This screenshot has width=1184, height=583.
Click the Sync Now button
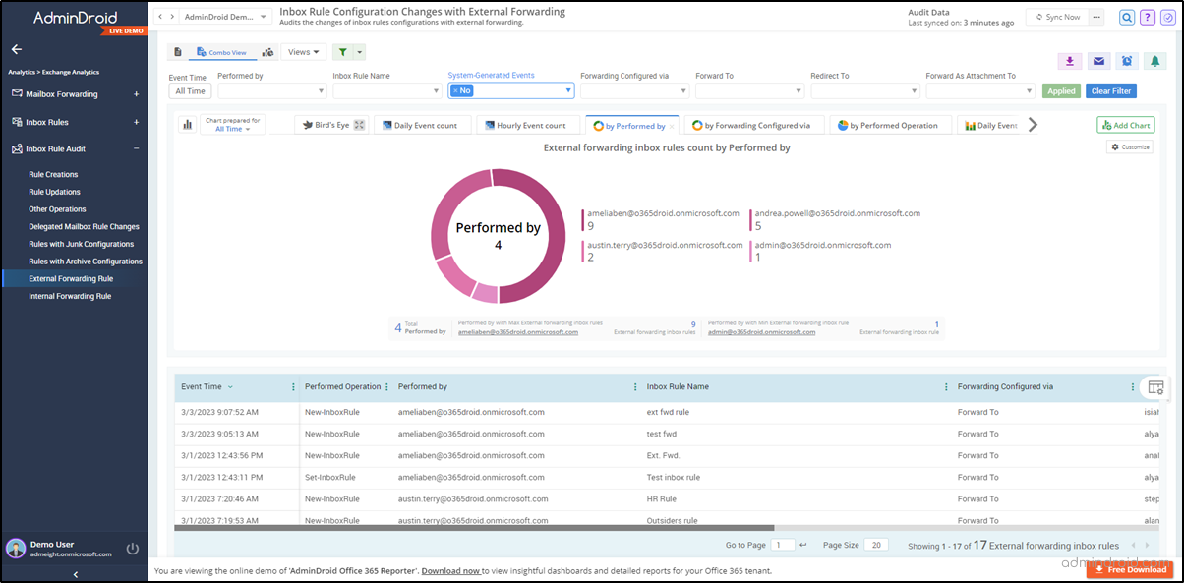[1057, 16]
